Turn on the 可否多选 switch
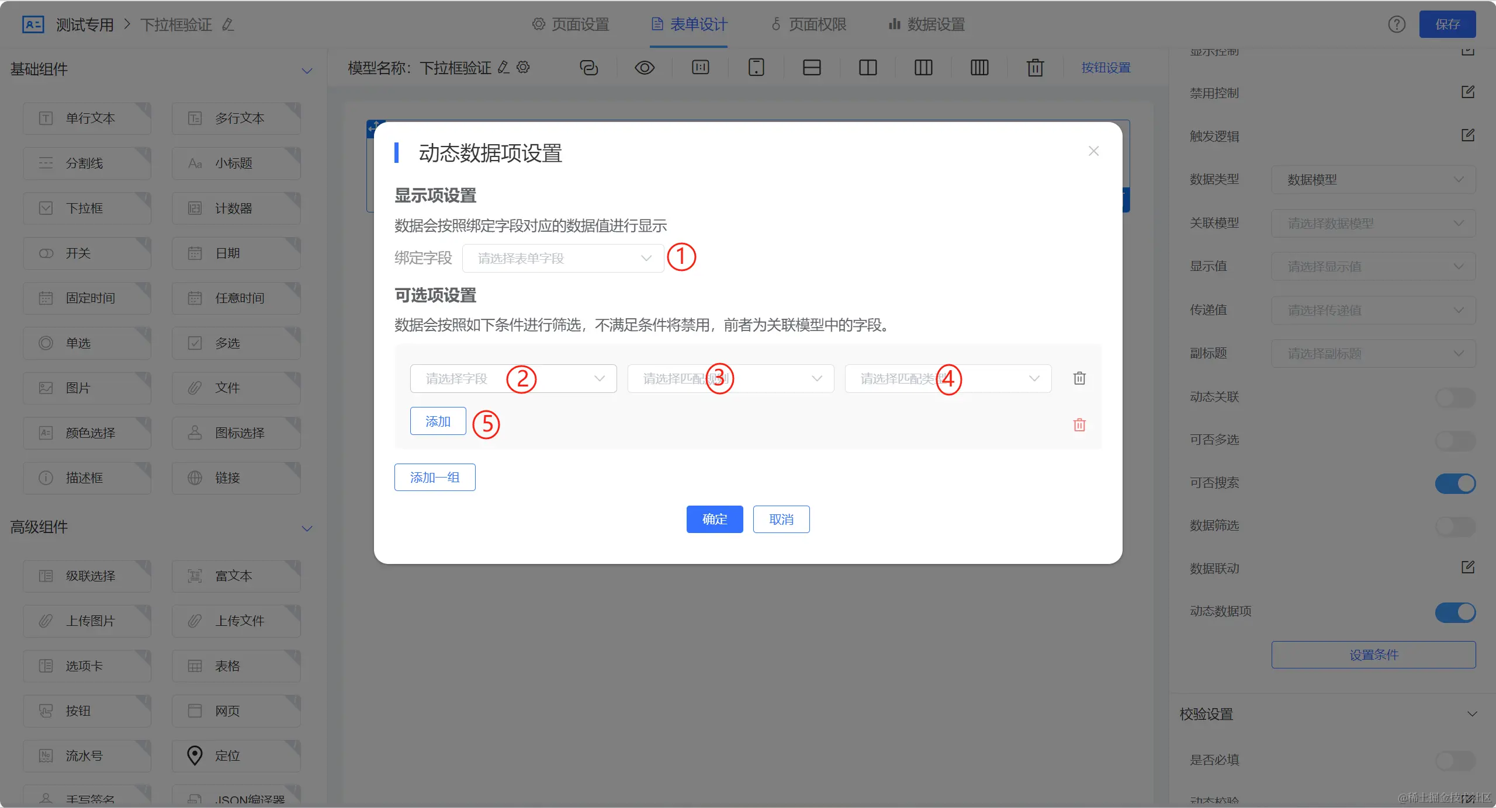The height and width of the screenshot is (808, 1496). (x=1455, y=440)
